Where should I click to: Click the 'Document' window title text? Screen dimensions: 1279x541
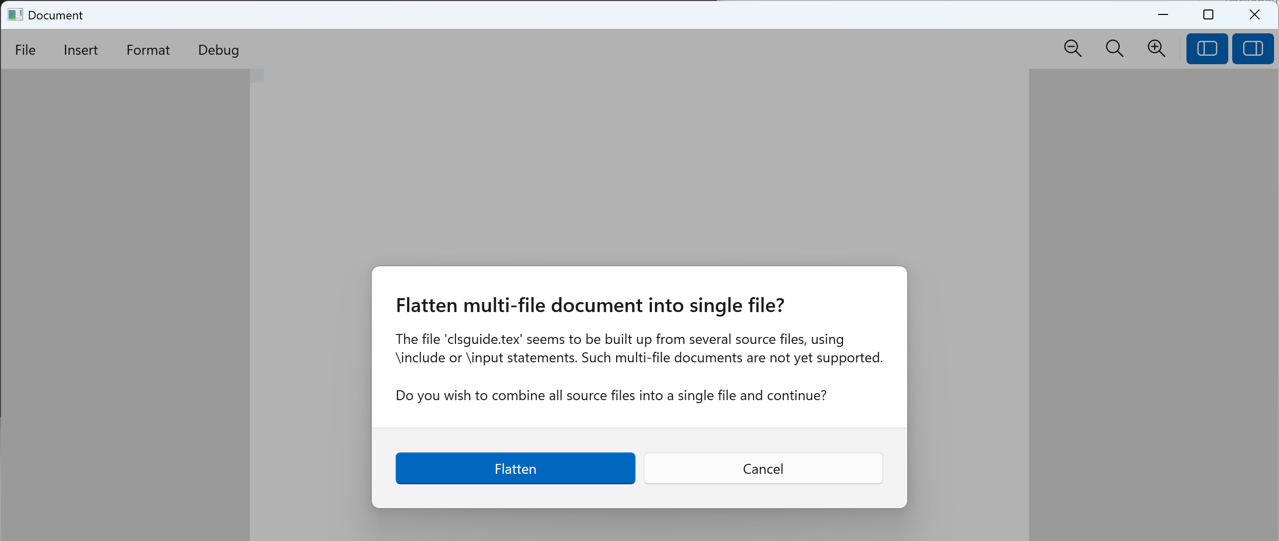point(55,15)
